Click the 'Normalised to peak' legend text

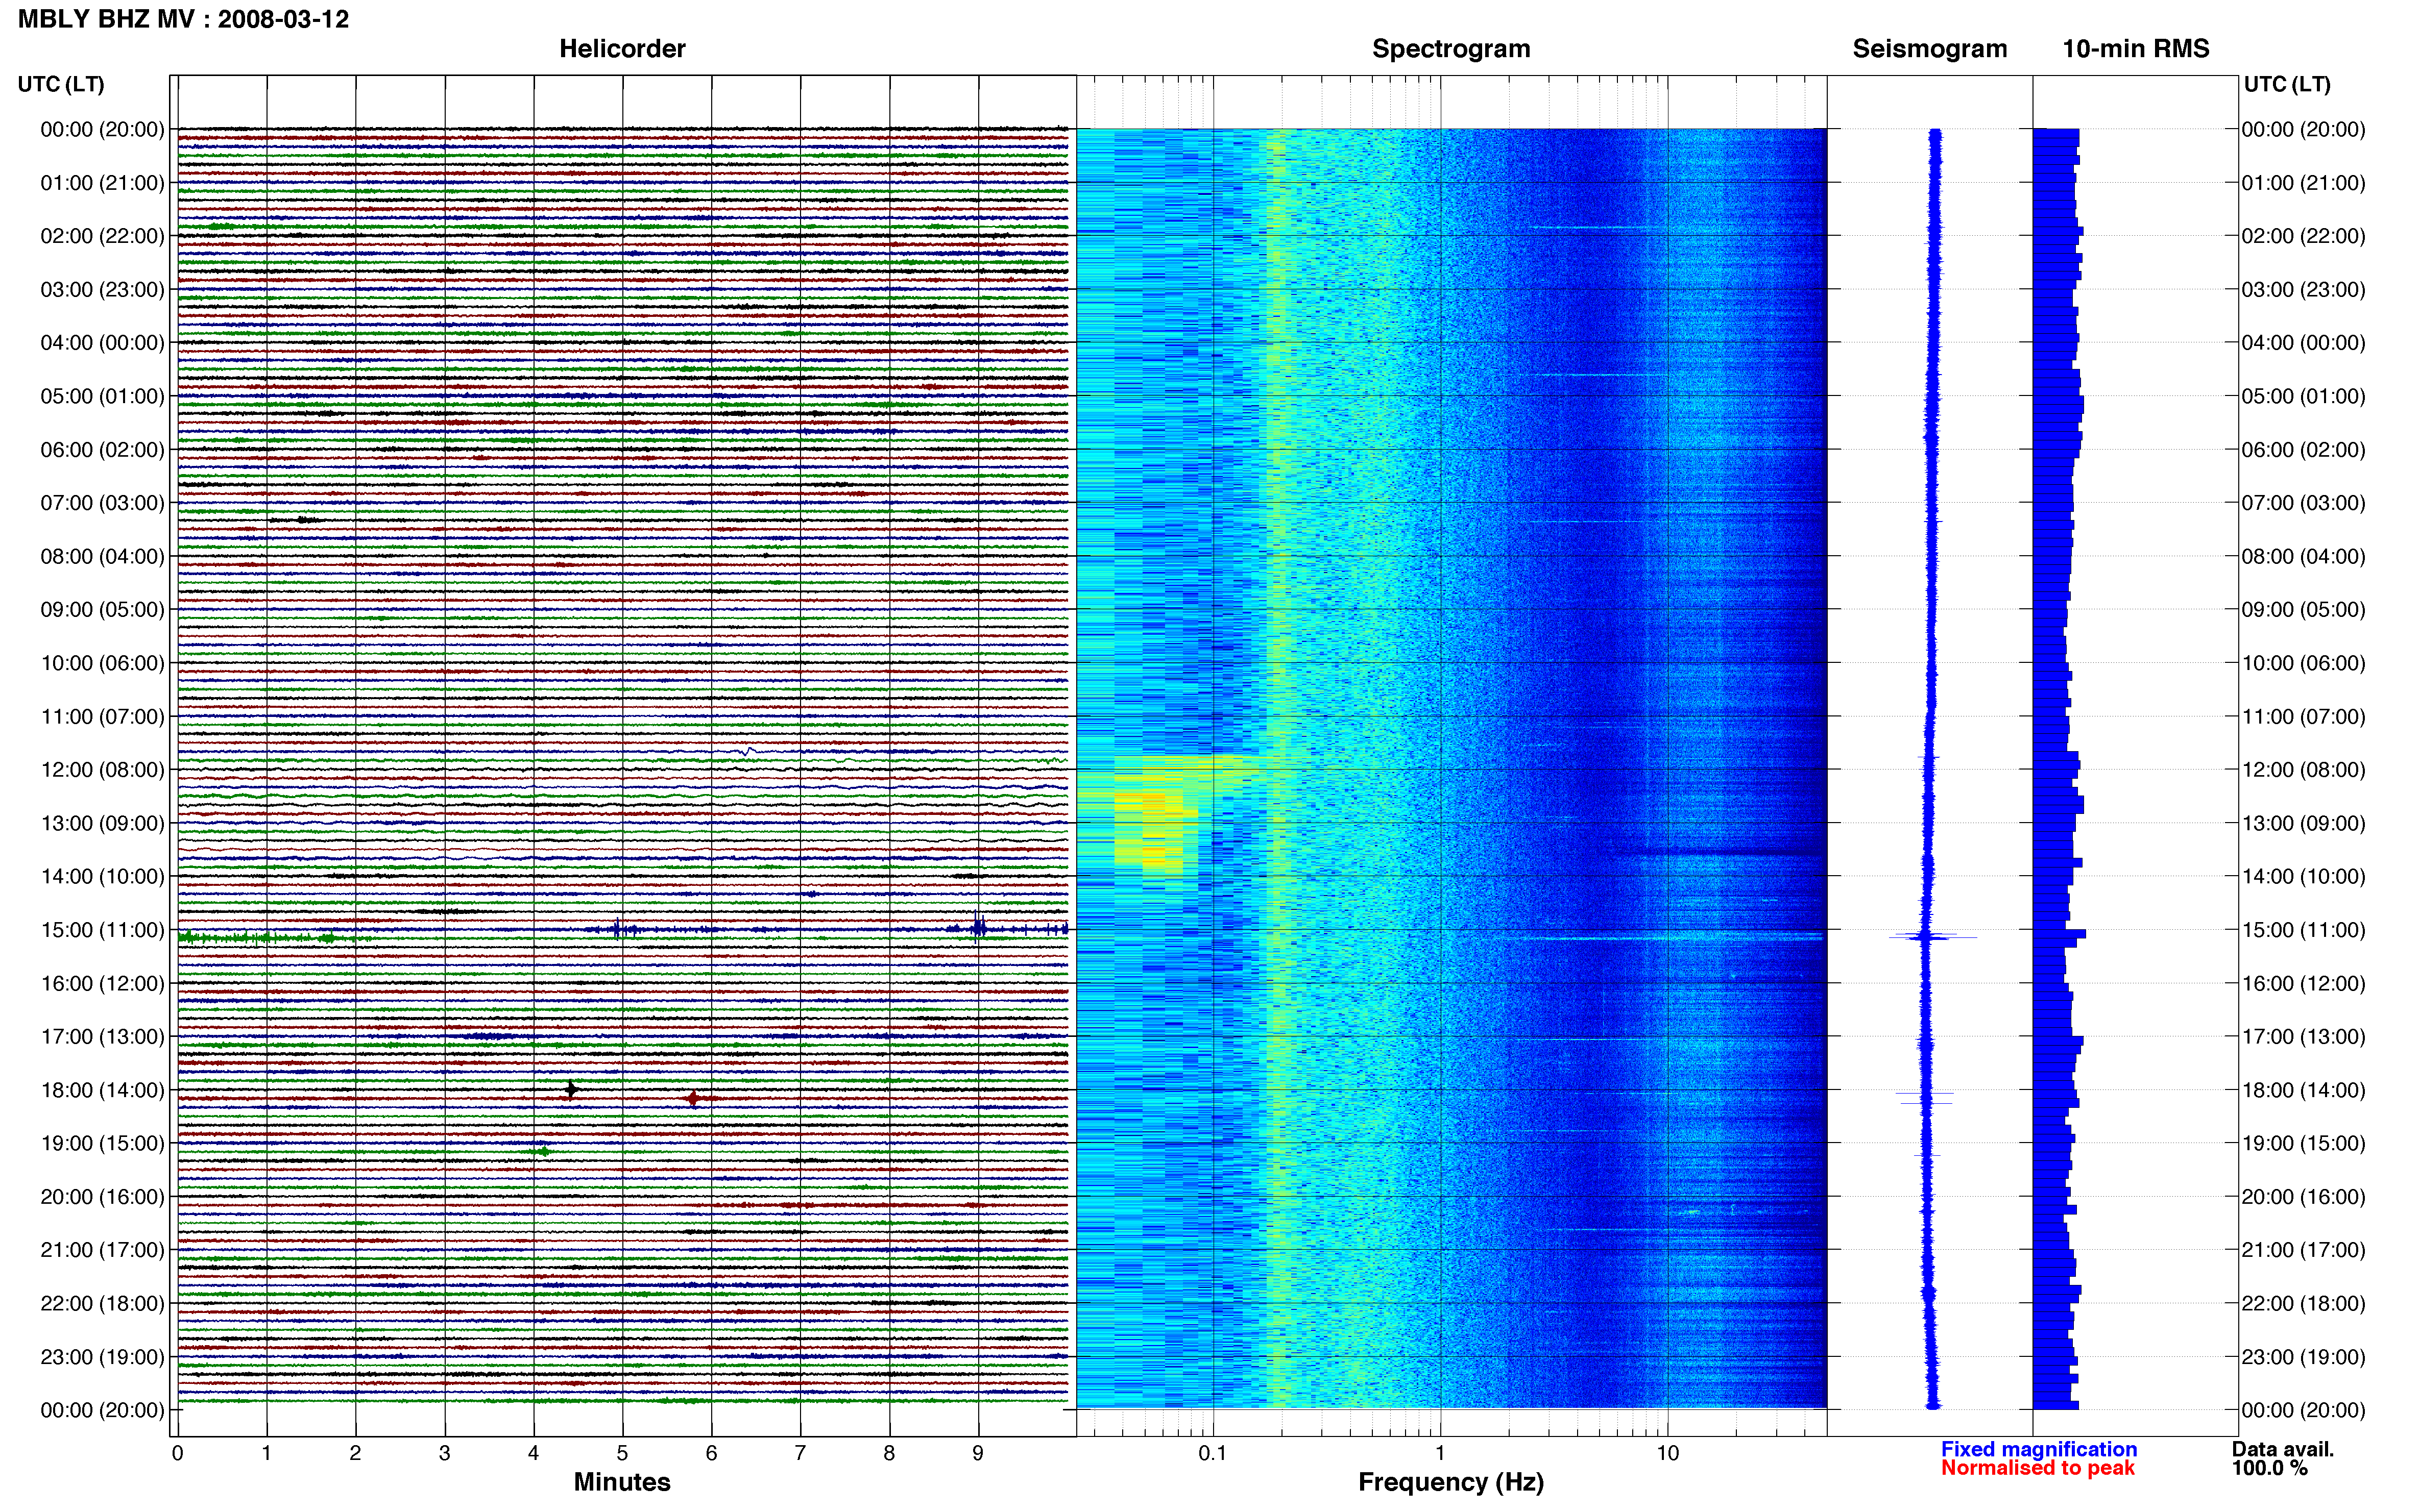[2038, 1468]
